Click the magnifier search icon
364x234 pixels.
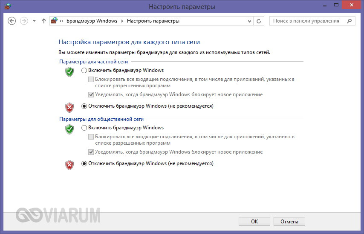349,21
